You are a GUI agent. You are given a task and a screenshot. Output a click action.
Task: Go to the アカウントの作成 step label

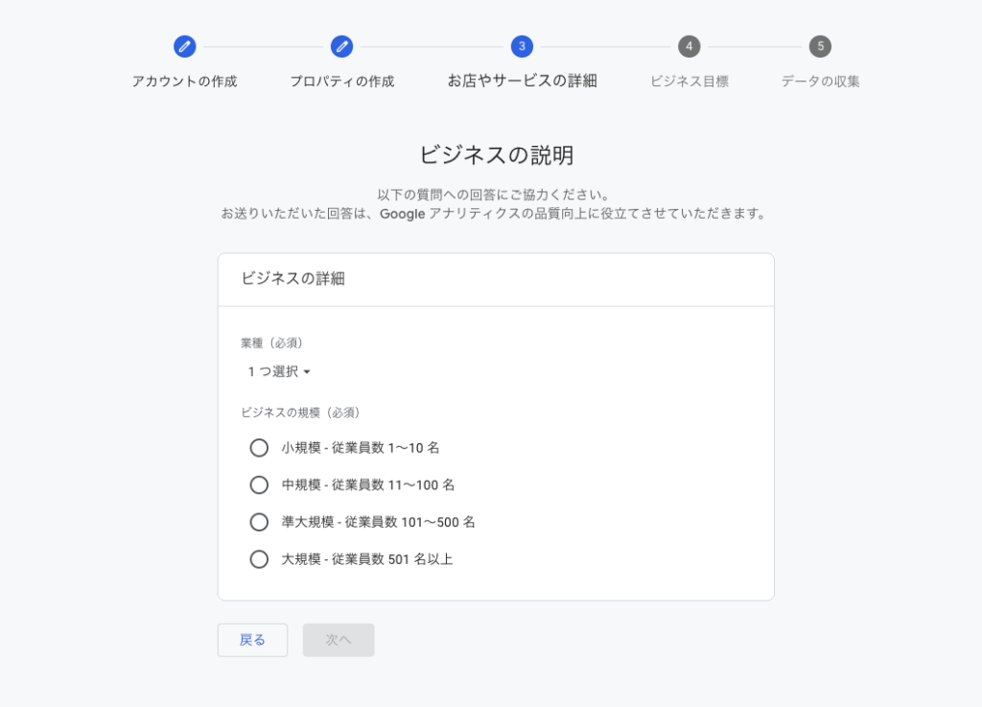coord(184,82)
